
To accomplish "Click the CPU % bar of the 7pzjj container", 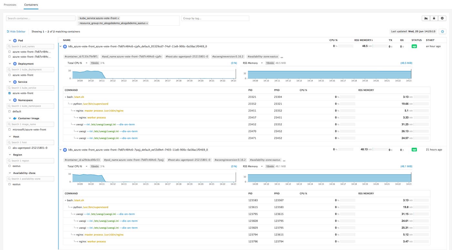I will click(346, 150).
